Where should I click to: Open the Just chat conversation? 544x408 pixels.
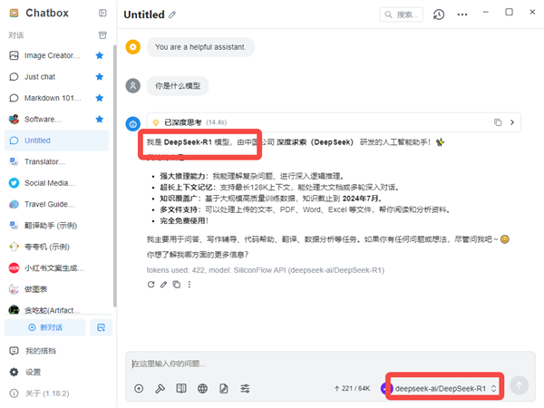point(56,77)
